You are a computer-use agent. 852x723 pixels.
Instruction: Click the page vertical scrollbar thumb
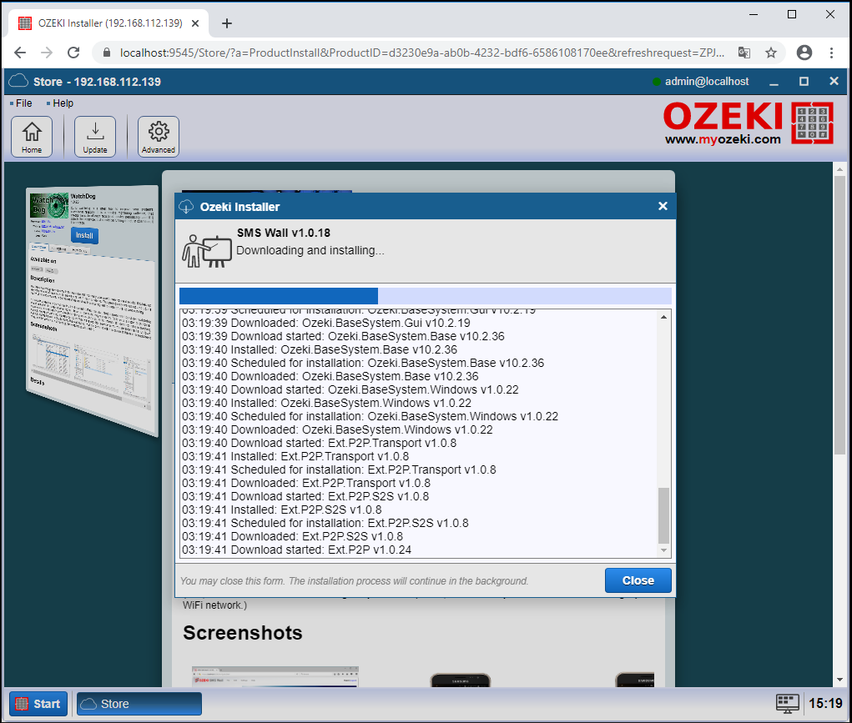(840, 314)
